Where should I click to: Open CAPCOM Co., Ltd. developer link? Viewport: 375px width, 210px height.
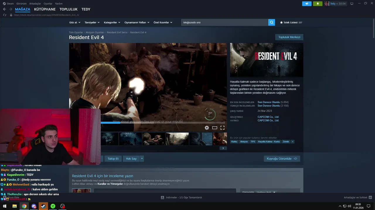(x=268, y=117)
